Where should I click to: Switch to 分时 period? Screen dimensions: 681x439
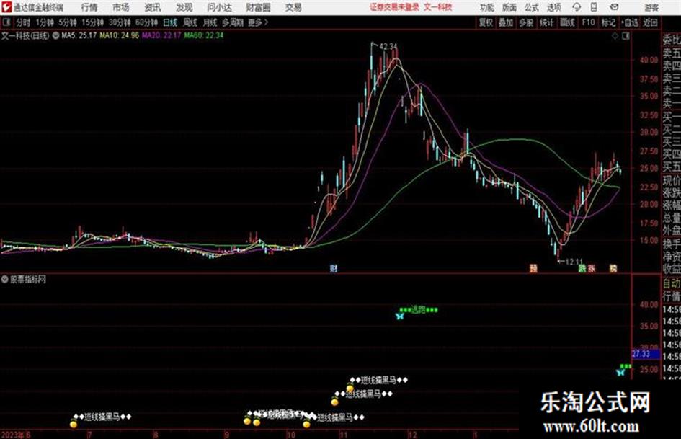pyautogui.click(x=23, y=22)
